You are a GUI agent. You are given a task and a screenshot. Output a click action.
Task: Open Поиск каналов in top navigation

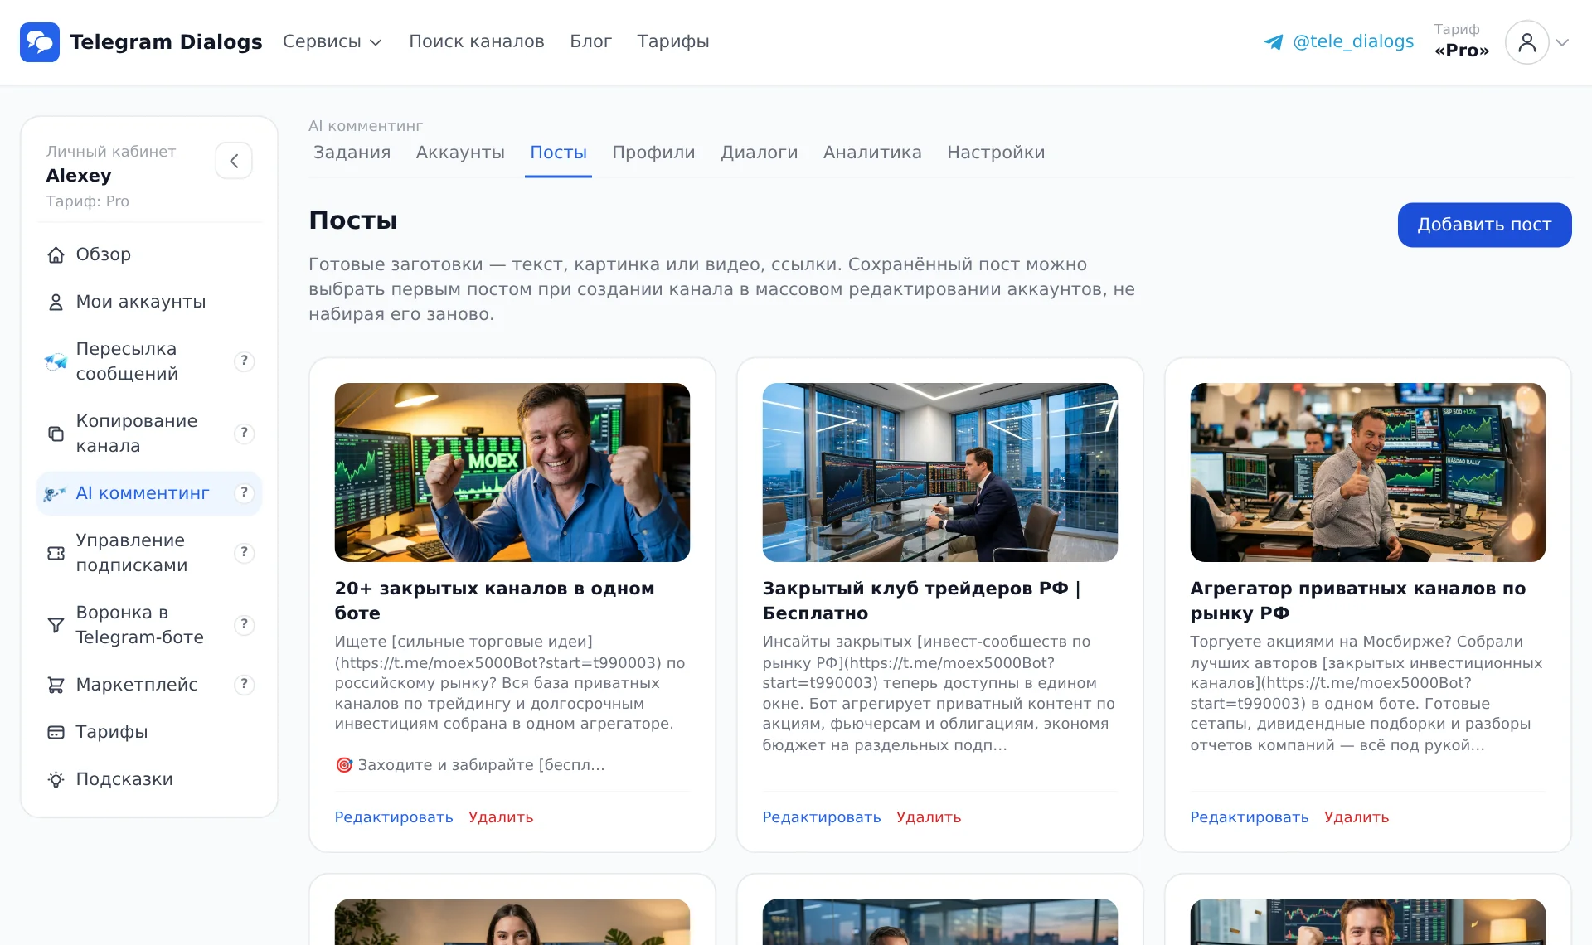tap(477, 41)
